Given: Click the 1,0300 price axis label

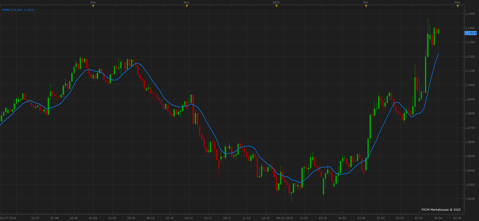Looking at the screenshot, I should 470,185.
